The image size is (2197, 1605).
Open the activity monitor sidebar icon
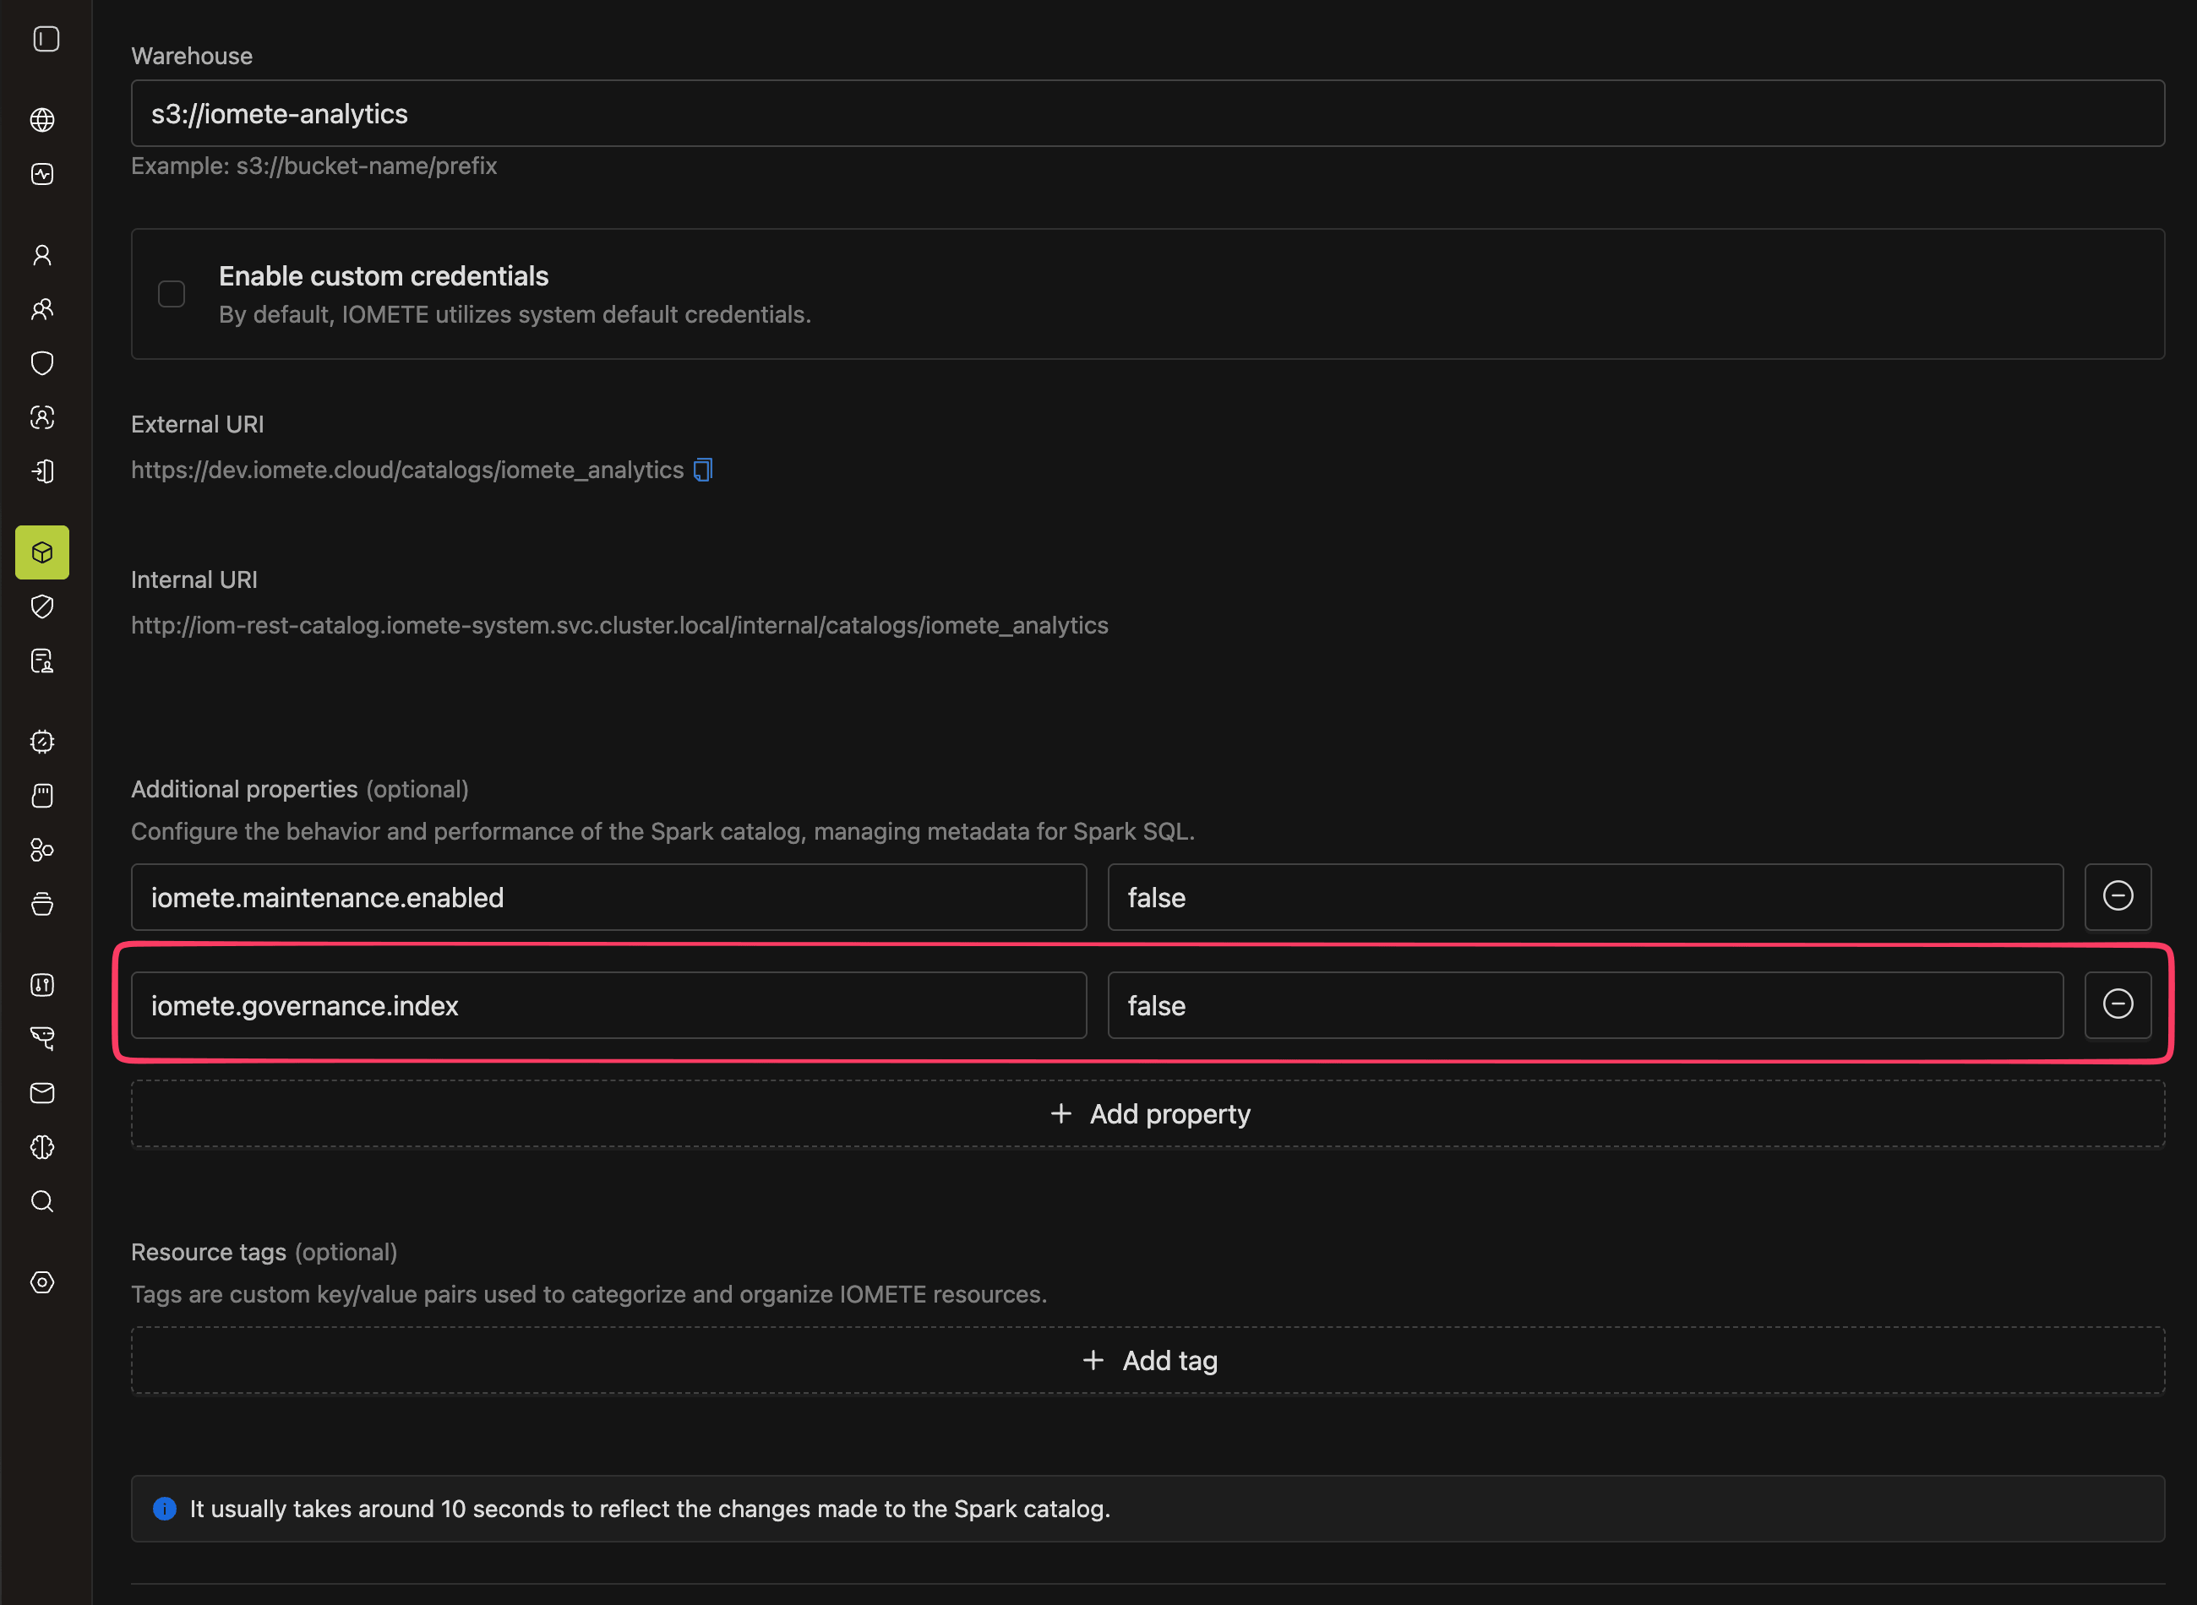click(x=41, y=174)
